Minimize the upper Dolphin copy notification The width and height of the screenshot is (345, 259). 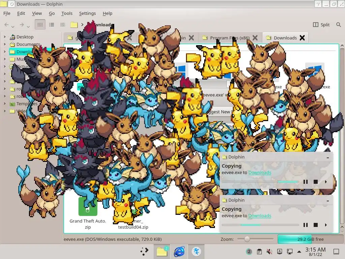(328, 157)
